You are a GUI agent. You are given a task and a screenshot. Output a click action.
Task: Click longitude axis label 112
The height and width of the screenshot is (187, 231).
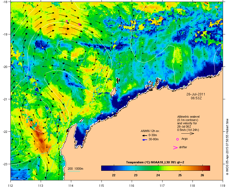click(11, 186)
